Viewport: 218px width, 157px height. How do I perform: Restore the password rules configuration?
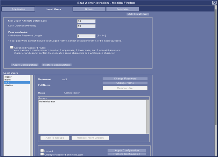[x=56, y=65]
